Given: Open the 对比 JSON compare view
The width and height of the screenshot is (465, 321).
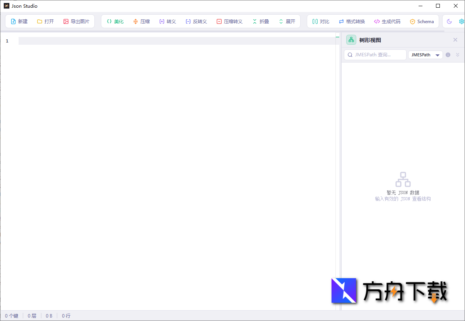Looking at the screenshot, I should pos(320,21).
